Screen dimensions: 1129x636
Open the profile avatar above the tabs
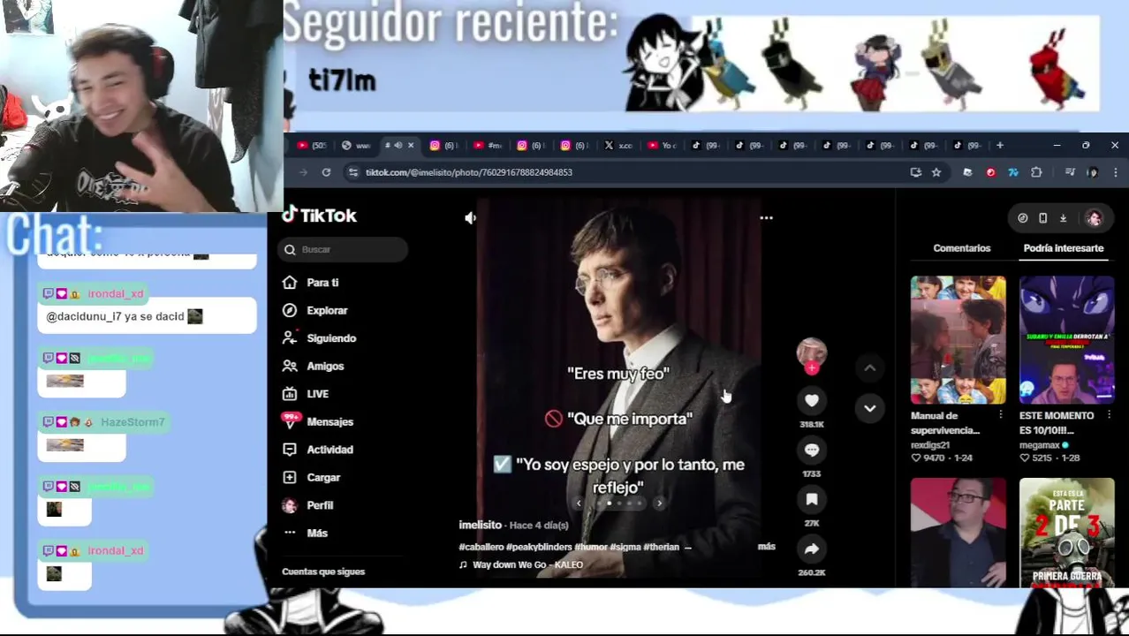point(1094,218)
